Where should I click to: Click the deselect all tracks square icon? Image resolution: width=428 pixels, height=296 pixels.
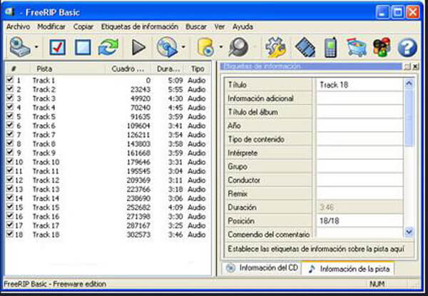pyautogui.click(x=83, y=47)
